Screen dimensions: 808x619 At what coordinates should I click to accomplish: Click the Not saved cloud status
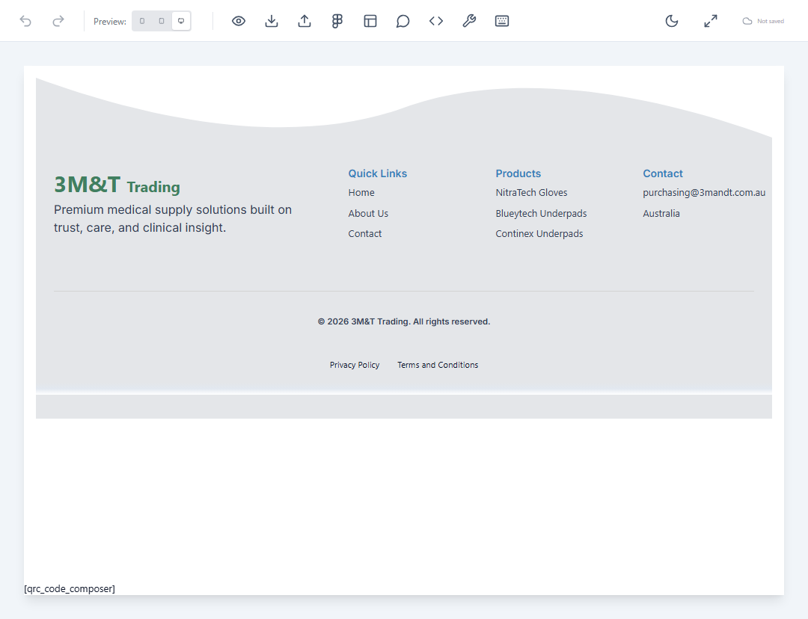(x=763, y=21)
